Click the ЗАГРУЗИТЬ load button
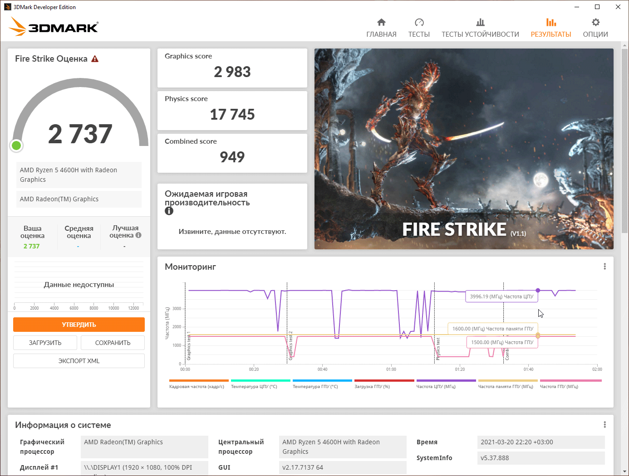Screen dimensions: 629x476 [x=45, y=343]
